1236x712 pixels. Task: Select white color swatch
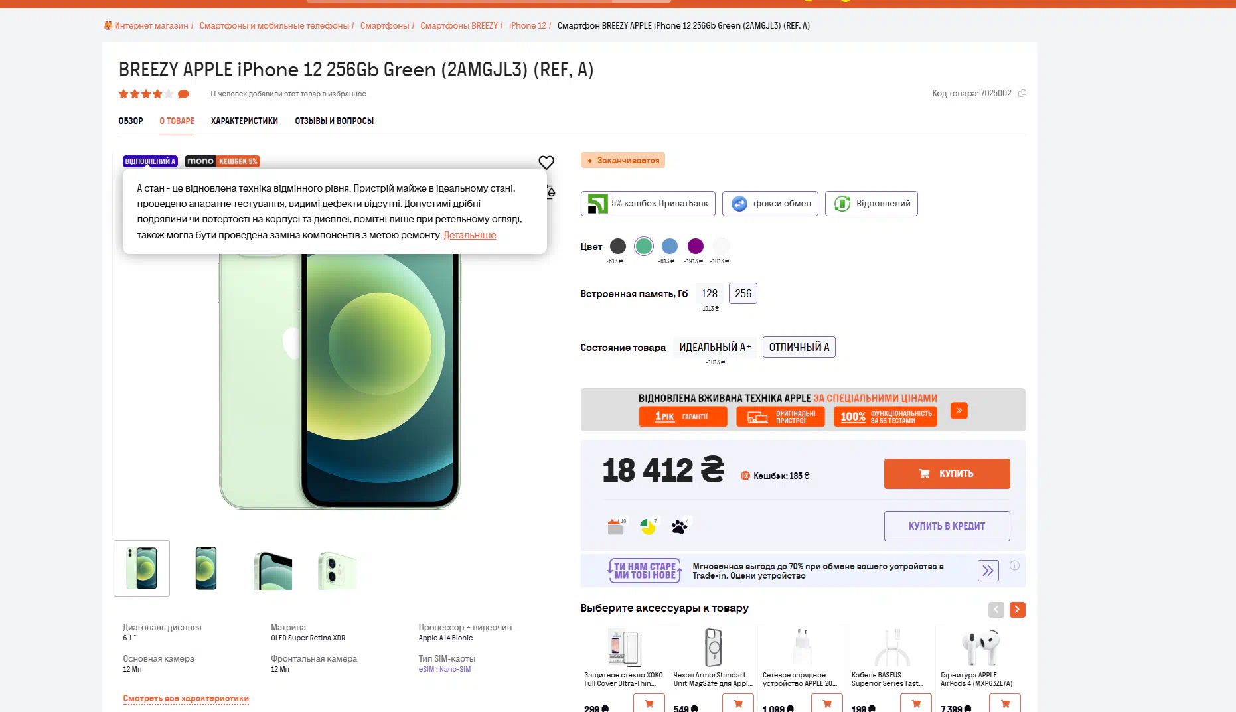[721, 246]
